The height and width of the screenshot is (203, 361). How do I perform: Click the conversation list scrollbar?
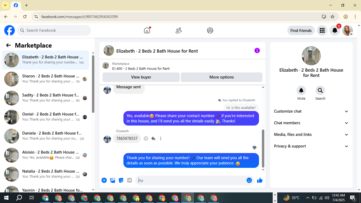click(x=93, y=84)
